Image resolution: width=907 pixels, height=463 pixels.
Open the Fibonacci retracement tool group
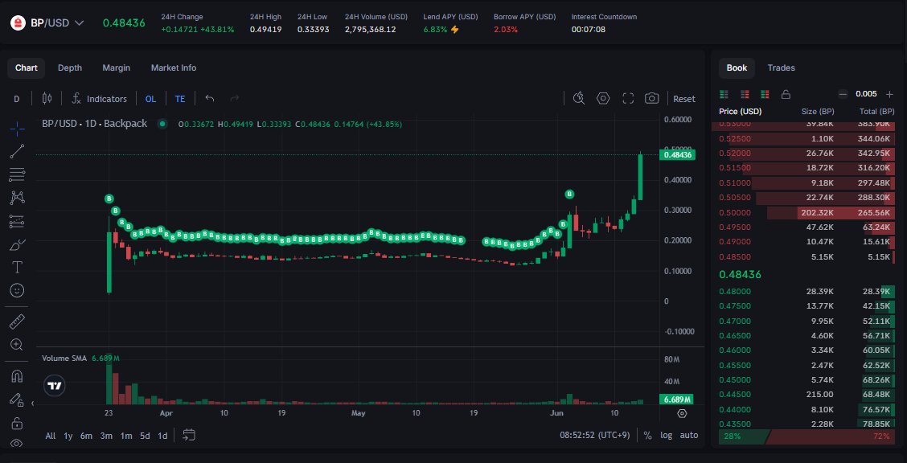[18, 174]
